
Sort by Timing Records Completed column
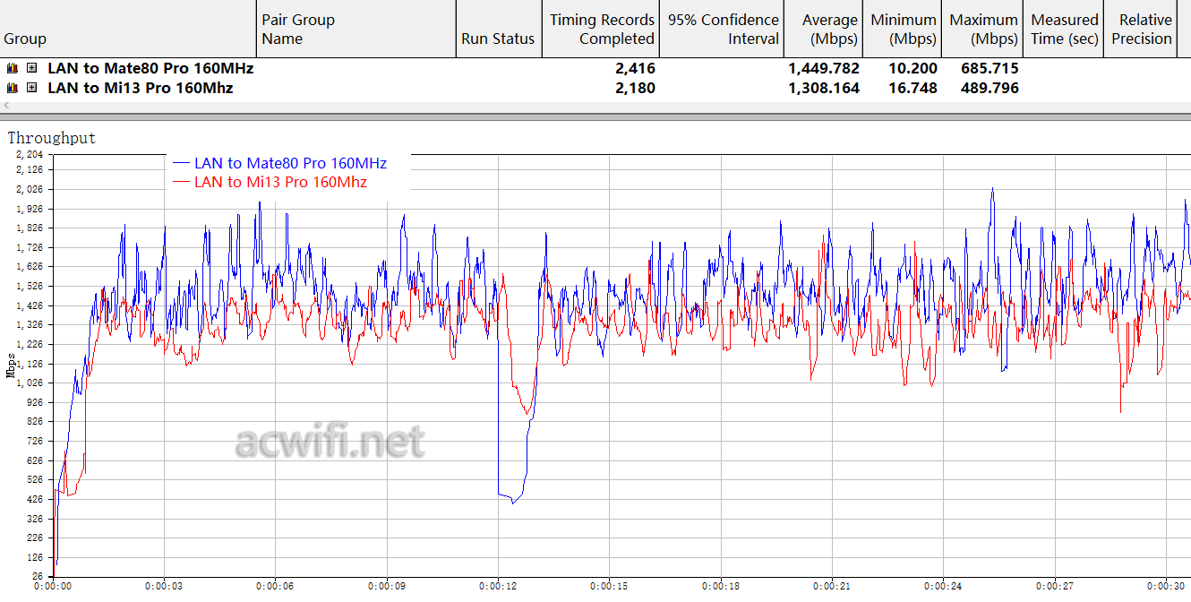(x=602, y=30)
